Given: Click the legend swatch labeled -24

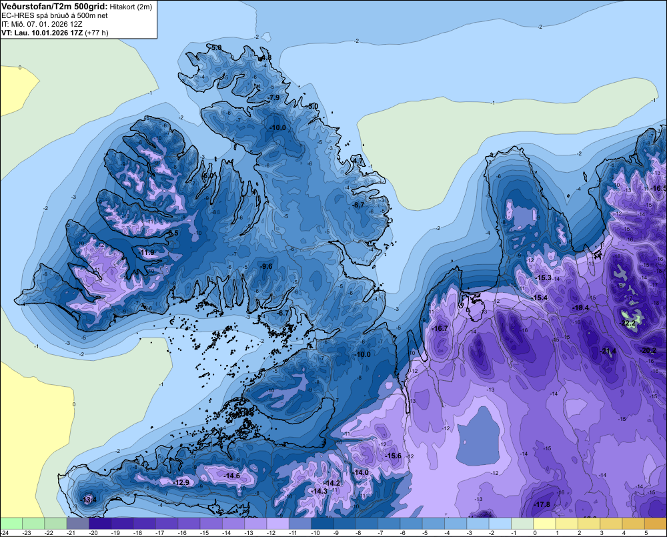Looking at the screenshot, I should pos(11,523).
